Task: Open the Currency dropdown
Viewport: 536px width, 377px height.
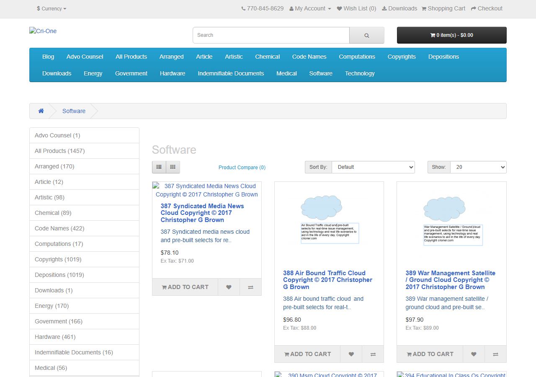Action: pyautogui.click(x=52, y=8)
